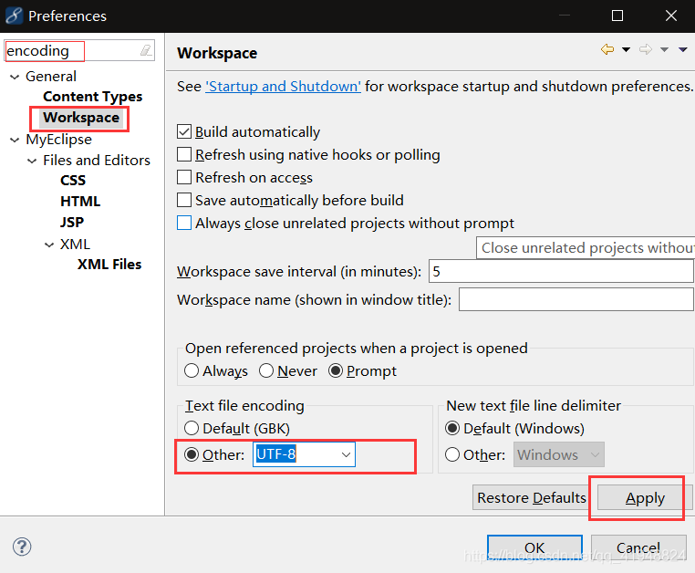Collapse the XML tree node
Screen dimensions: 695x573
coord(49,245)
